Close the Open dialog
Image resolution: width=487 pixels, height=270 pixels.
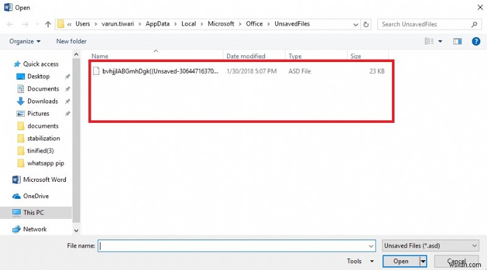480,7
